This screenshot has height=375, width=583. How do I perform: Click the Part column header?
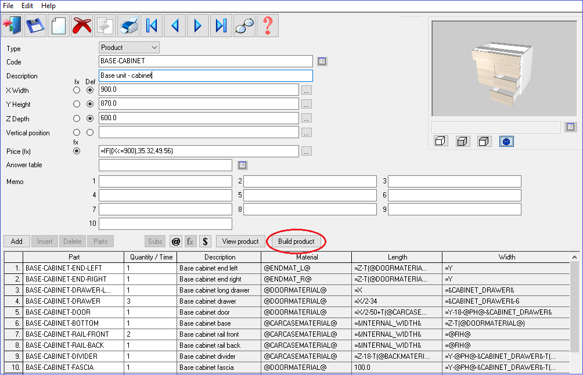tap(74, 257)
